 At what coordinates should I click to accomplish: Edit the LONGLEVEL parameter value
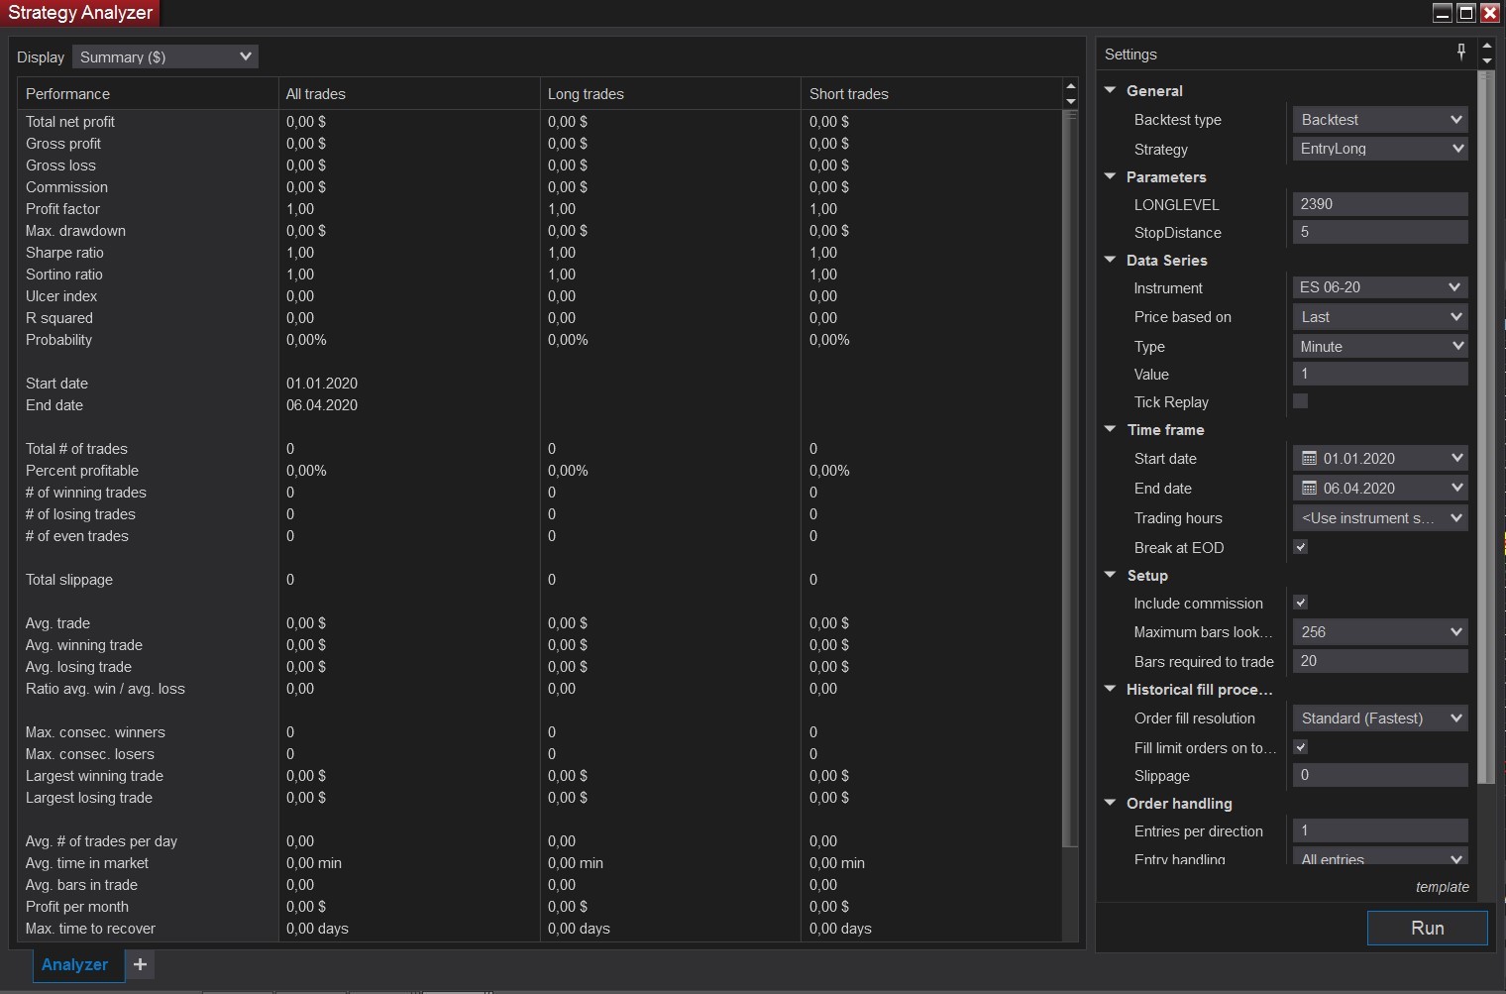[1379, 203]
